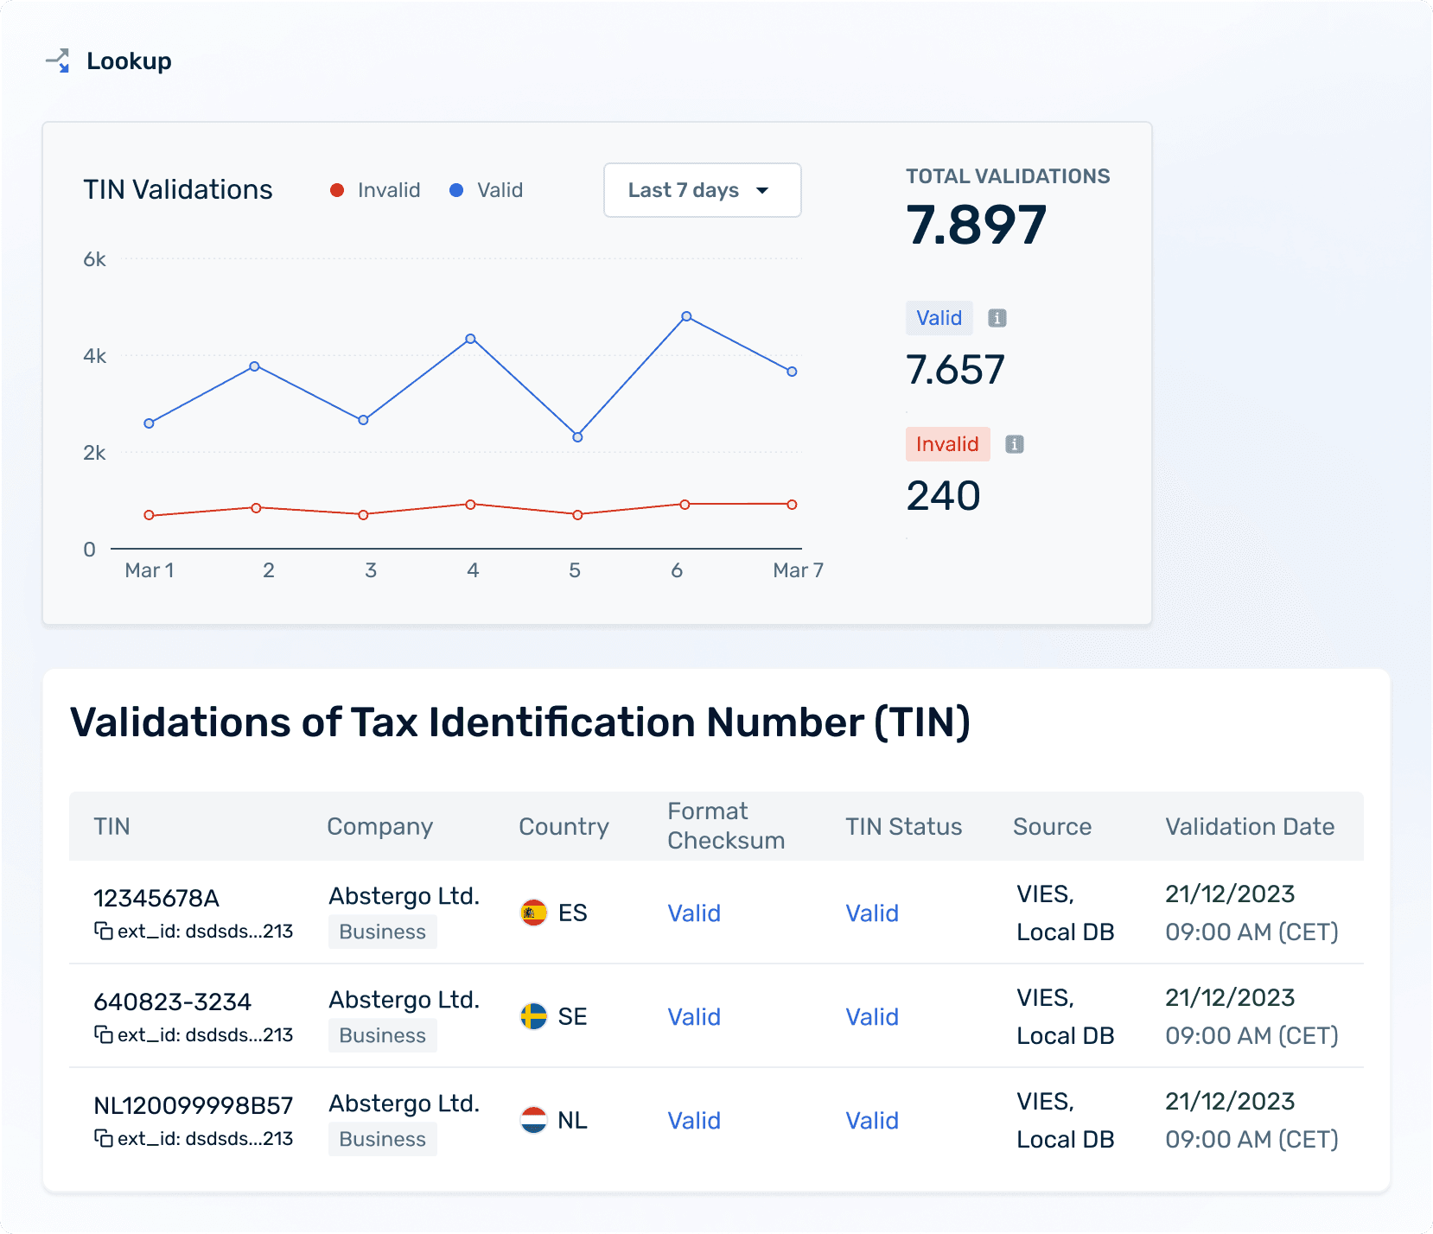This screenshot has width=1433, height=1234.
Task: Select the Mar 5 valid data point
Action: pos(577,437)
